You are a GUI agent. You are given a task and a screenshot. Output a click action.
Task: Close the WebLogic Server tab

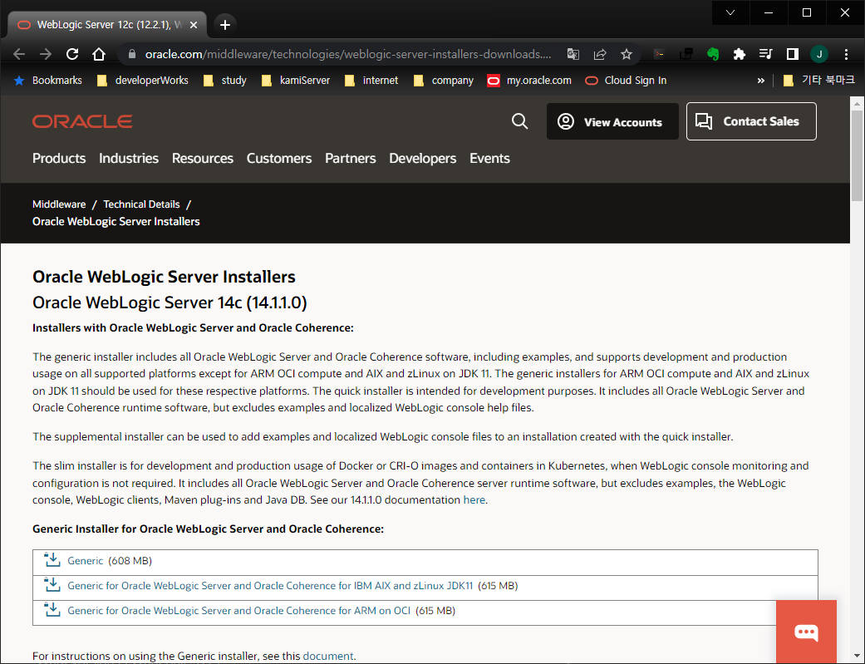tap(194, 25)
